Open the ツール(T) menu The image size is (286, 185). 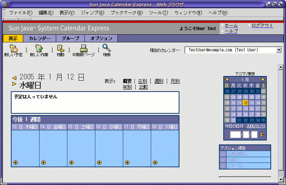tap(158, 13)
